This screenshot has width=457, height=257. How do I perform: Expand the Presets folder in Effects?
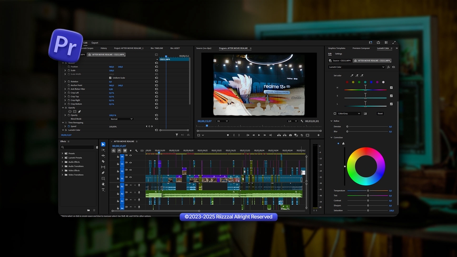coord(62,153)
